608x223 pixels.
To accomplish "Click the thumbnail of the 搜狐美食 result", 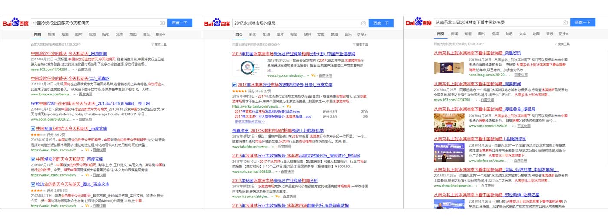I will pos(449,123).
